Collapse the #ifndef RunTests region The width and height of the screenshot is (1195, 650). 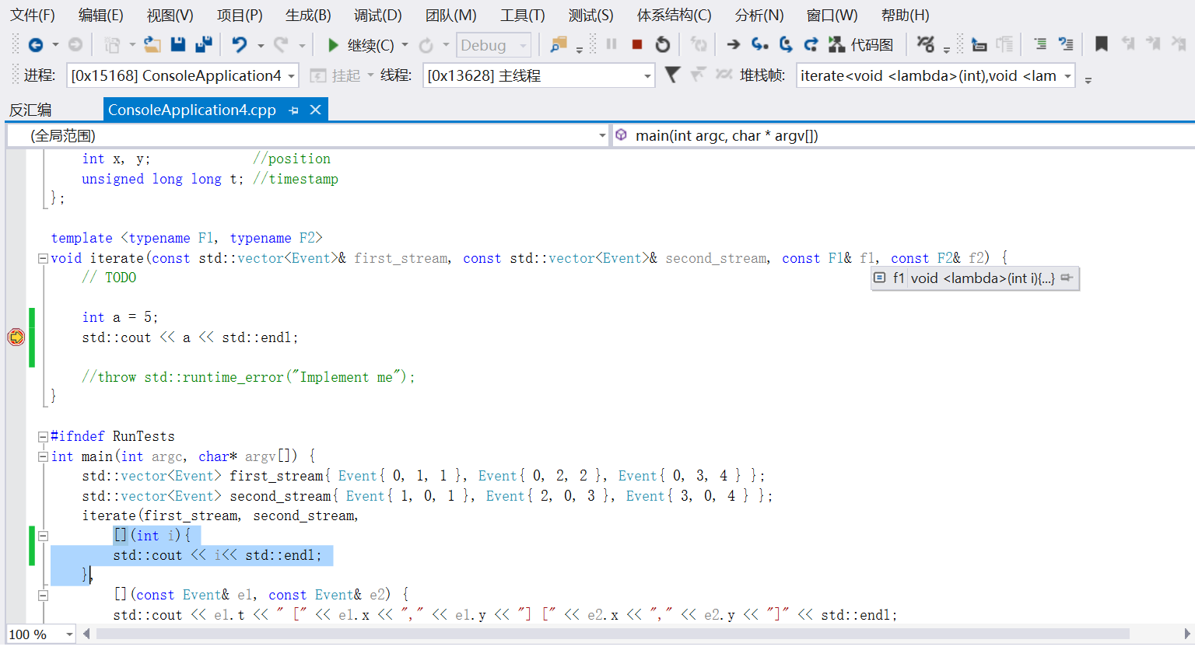pos(44,437)
